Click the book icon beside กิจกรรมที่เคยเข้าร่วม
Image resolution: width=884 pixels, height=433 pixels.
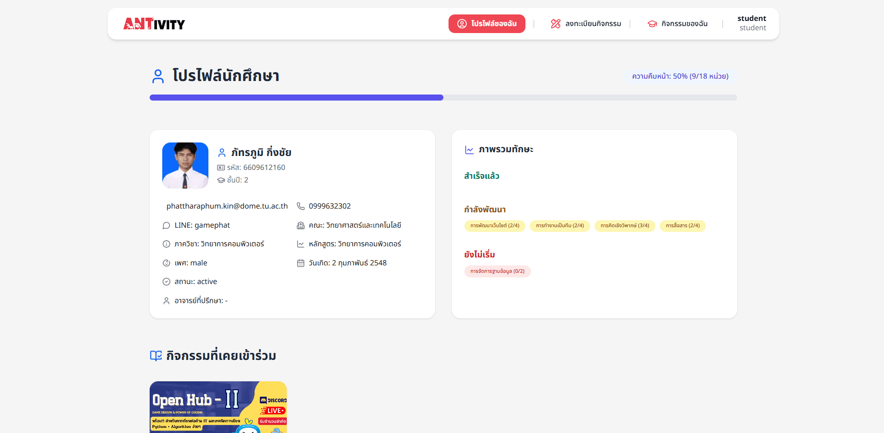click(156, 356)
